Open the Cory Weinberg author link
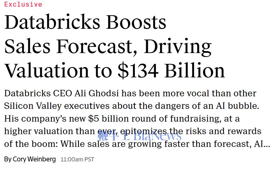Screen dimensions: 279x170 tap(34, 159)
